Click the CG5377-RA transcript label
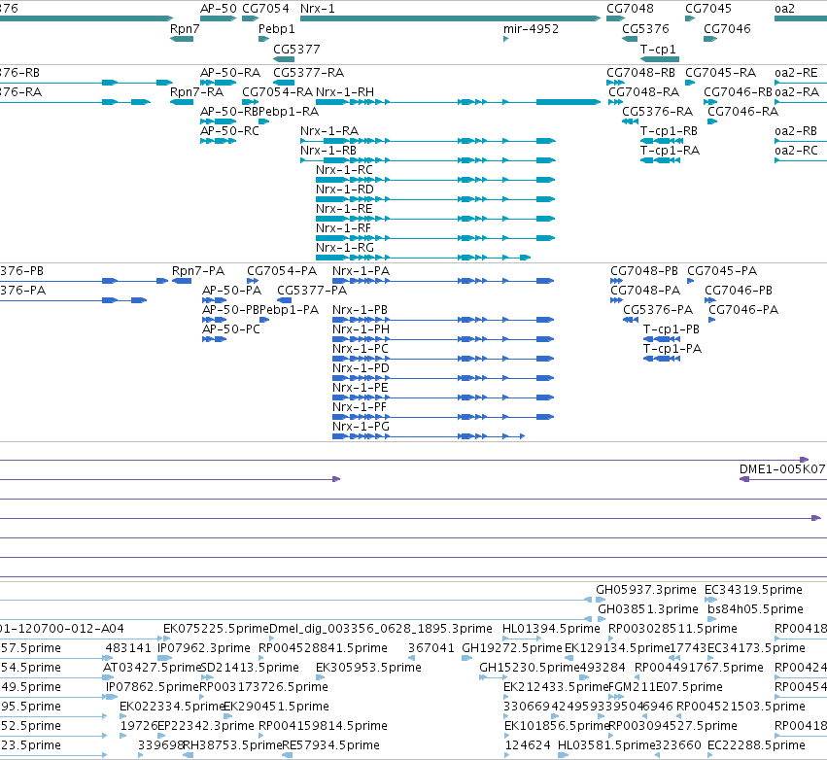The width and height of the screenshot is (827, 760). (308, 72)
